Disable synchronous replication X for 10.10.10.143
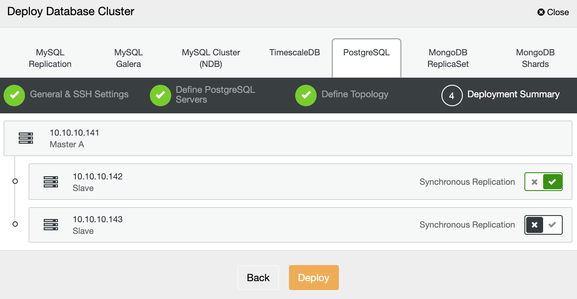Viewport: 577px width, 299px height. 535,225
